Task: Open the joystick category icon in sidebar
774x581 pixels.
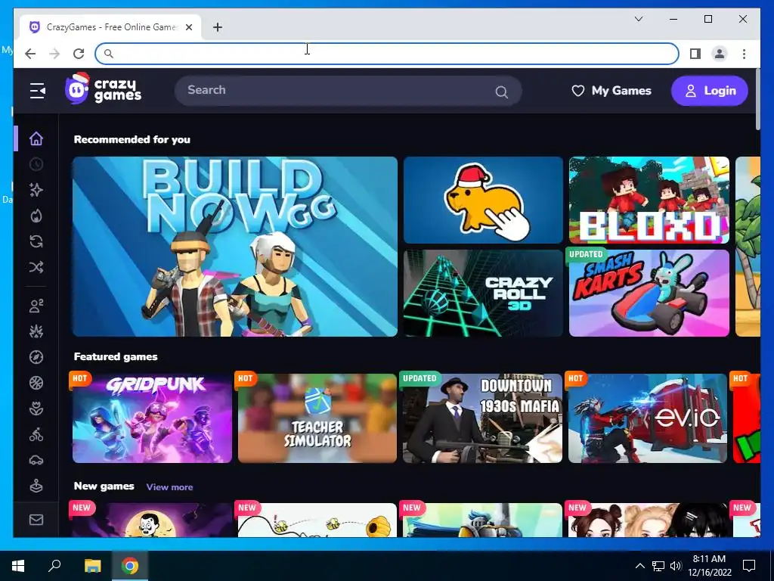Action: [36, 486]
